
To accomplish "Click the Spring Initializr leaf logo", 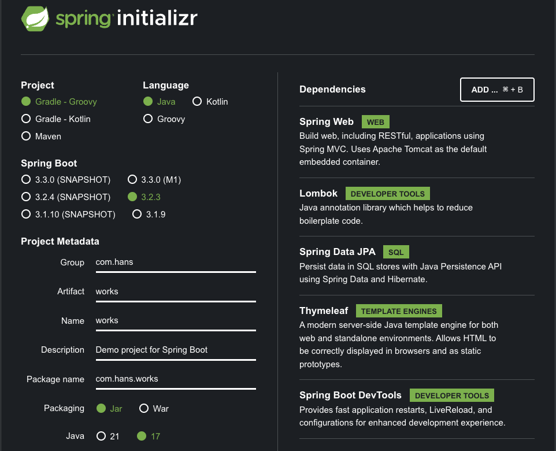I will click(35, 19).
